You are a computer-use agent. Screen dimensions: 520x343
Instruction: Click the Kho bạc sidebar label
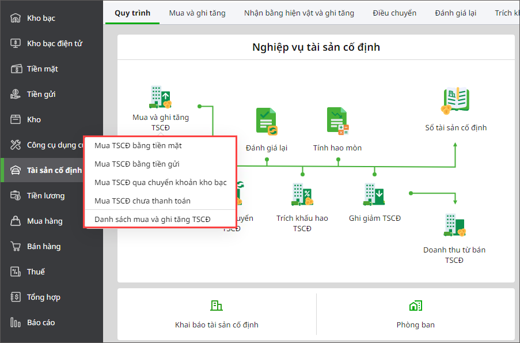[41, 18]
